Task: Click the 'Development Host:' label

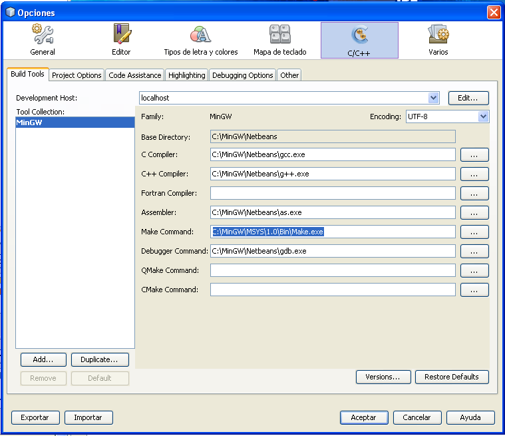Action: pyautogui.click(x=47, y=98)
